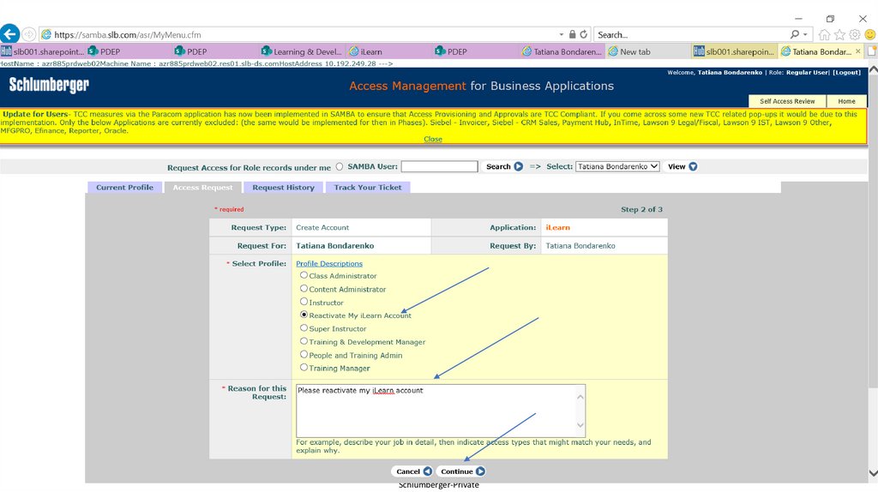Switch to iLearn browser tab
The width and height of the screenshot is (878, 492).
388,51
